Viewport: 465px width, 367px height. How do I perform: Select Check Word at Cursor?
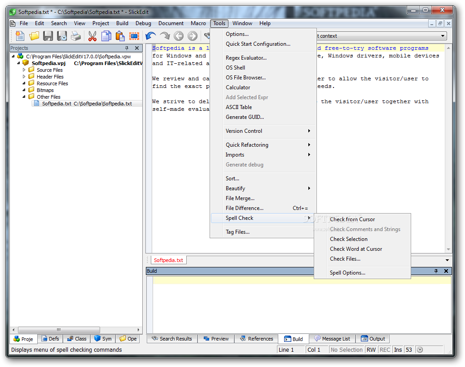click(x=362, y=249)
